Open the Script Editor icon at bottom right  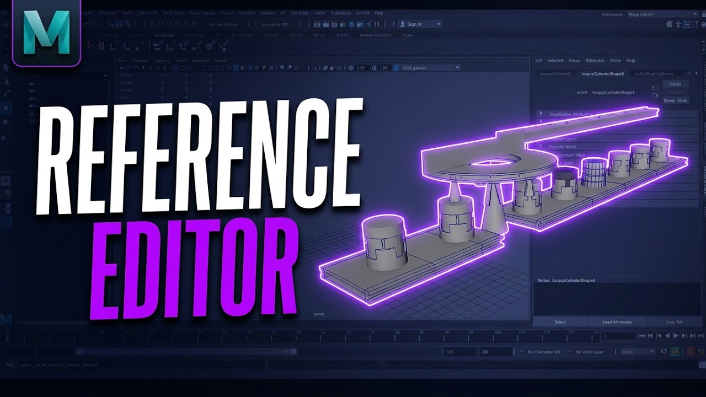[x=702, y=365]
